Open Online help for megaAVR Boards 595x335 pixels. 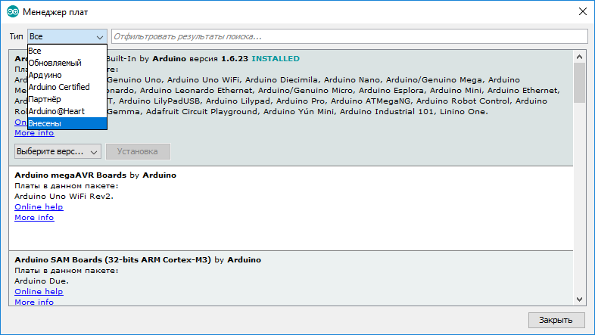39,207
